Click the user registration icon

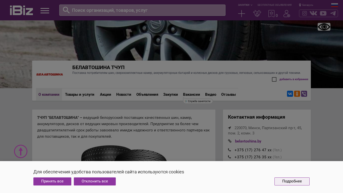(287, 14)
